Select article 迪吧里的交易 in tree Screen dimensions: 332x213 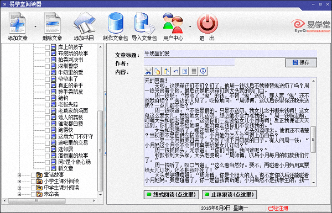pyautogui.click(x=73, y=143)
